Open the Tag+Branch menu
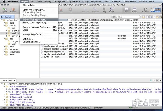163x111 pixels. pyautogui.click(x=74, y=2)
